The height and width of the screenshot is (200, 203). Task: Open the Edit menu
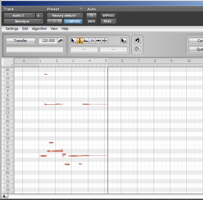pos(25,29)
